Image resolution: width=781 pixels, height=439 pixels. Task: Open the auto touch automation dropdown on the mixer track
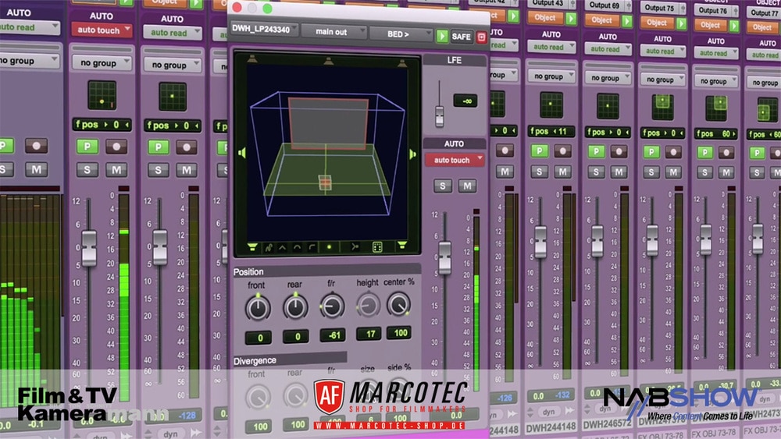pos(102,30)
